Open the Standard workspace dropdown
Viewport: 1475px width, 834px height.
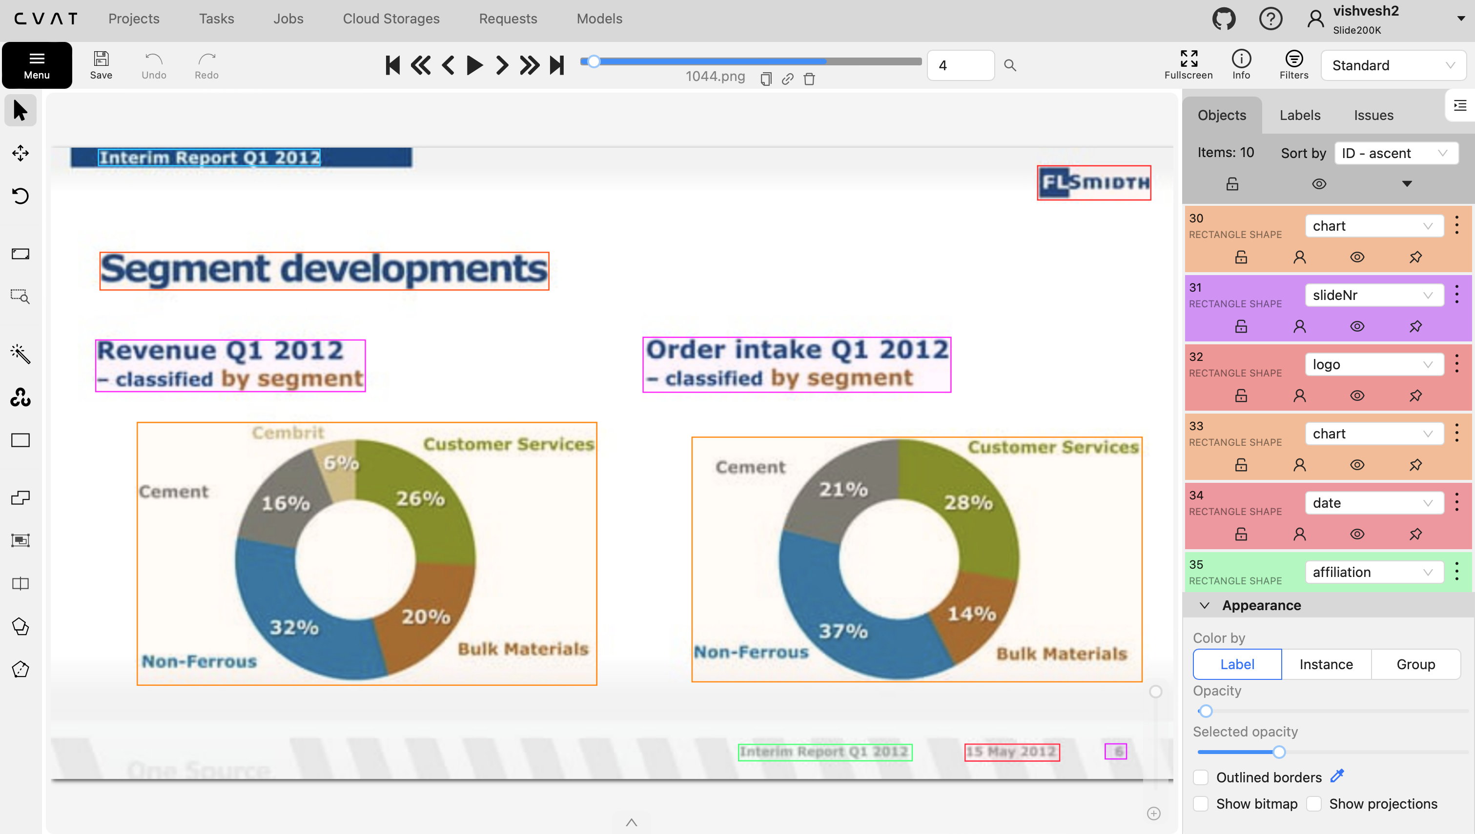tap(1393, 65)
